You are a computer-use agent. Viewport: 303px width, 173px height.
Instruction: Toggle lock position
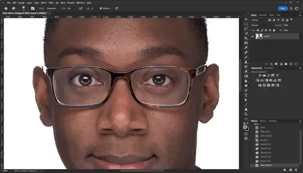coord(266,30)
